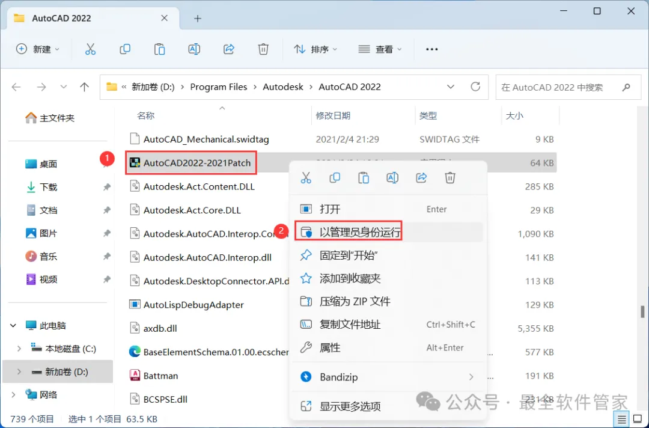Open 桌面 in the sidebar
Screen dimensions: 649x428
point(41,164)
